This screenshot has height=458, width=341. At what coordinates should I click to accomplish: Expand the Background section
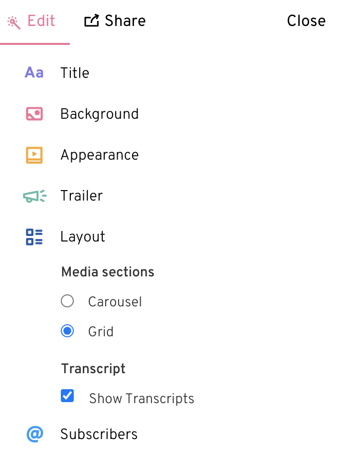[100, 114]
